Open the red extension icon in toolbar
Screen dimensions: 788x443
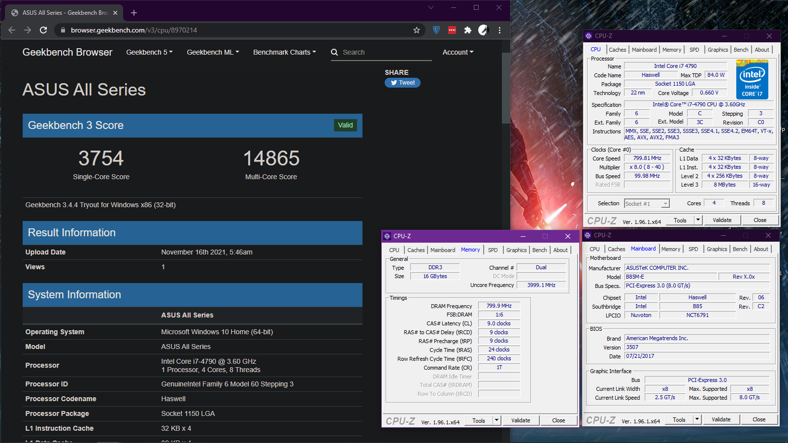452,30
